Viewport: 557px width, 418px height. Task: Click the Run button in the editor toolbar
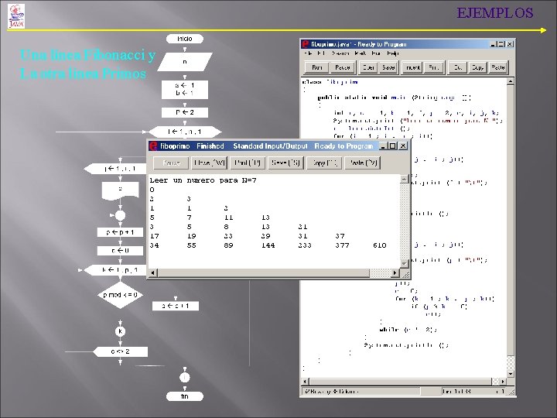coord(317,67)
